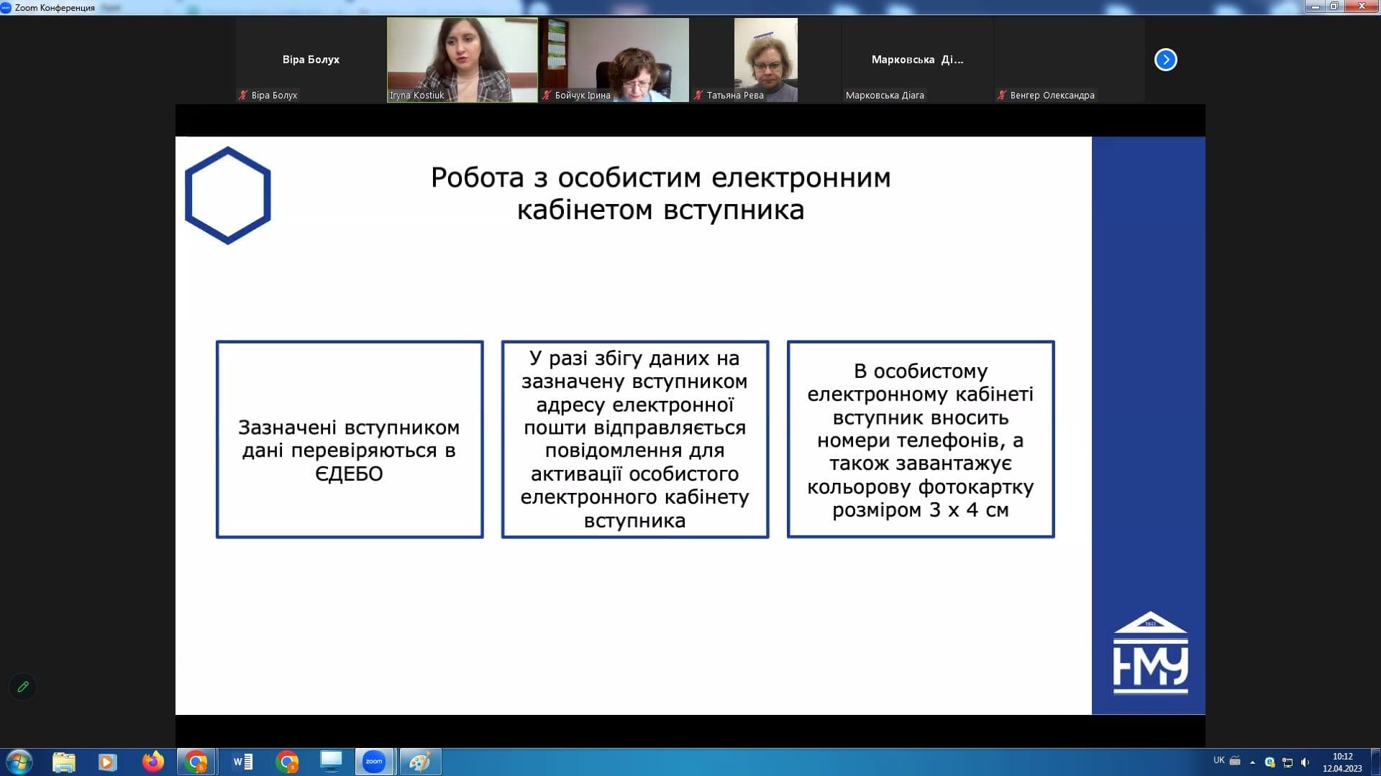Activate the Zoom taskbar button

374,762
